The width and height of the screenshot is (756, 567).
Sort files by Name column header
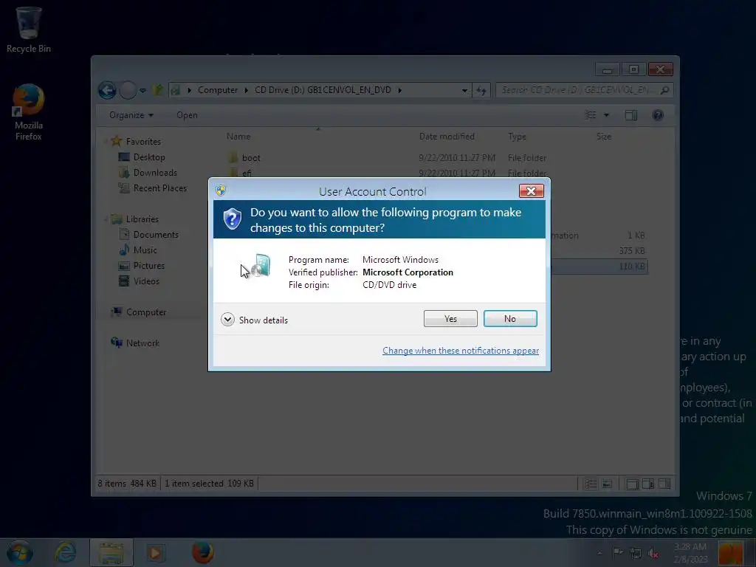coord(238,137)
